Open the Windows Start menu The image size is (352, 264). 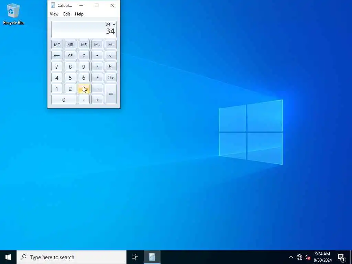pyautogui.click(x=8, y=257)
